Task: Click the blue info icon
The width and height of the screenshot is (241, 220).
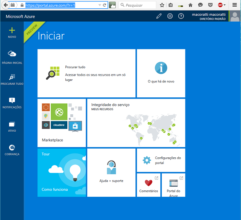Action: point(161,68)
